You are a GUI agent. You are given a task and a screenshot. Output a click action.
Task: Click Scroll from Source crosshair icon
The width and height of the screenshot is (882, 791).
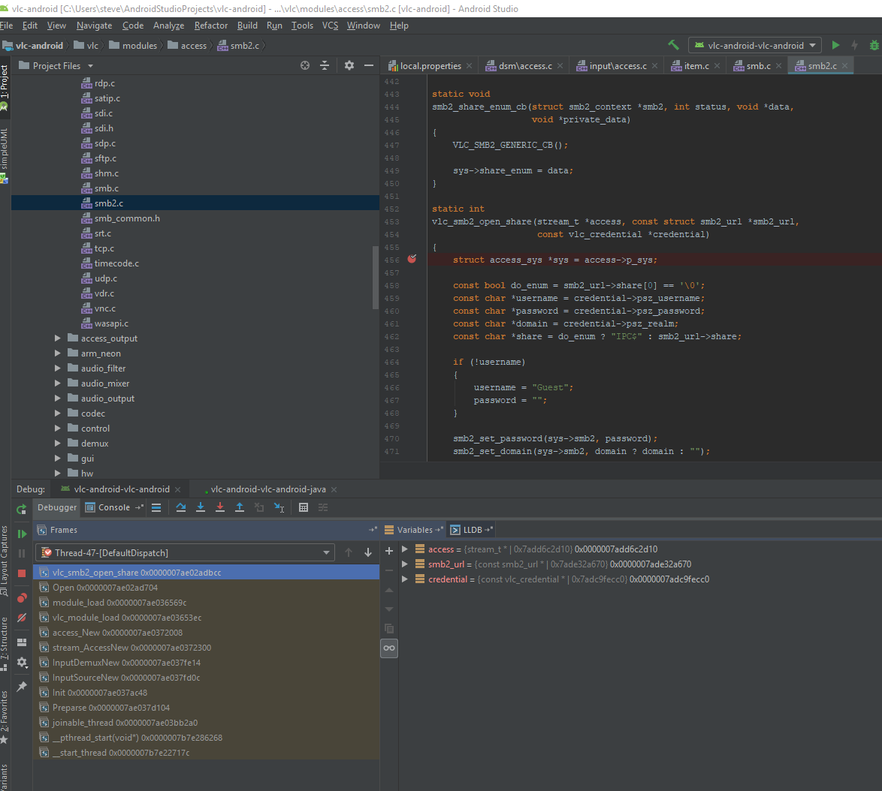pyautogui.click(x=305, y=65)
